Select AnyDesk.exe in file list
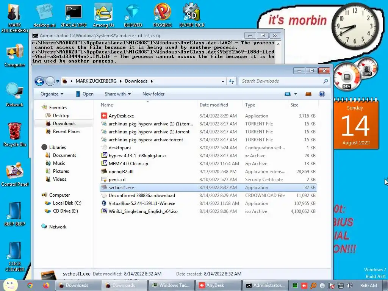The width and height of the screenshot is (388, 291). coord(208,116)
